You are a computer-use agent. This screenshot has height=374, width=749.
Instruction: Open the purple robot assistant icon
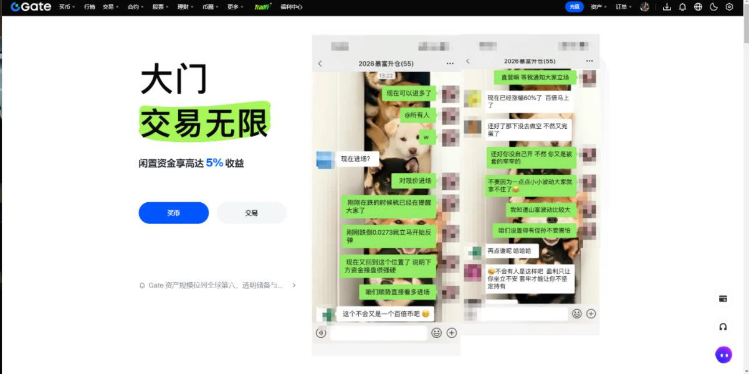[x=723, y=355]
